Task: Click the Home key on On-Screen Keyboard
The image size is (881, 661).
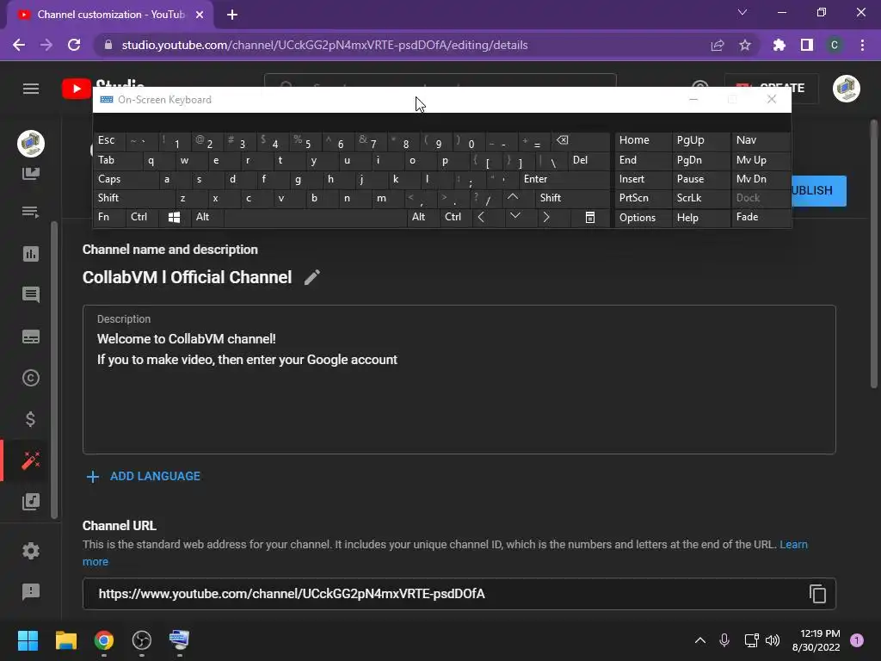Action: tap(644, 140)
